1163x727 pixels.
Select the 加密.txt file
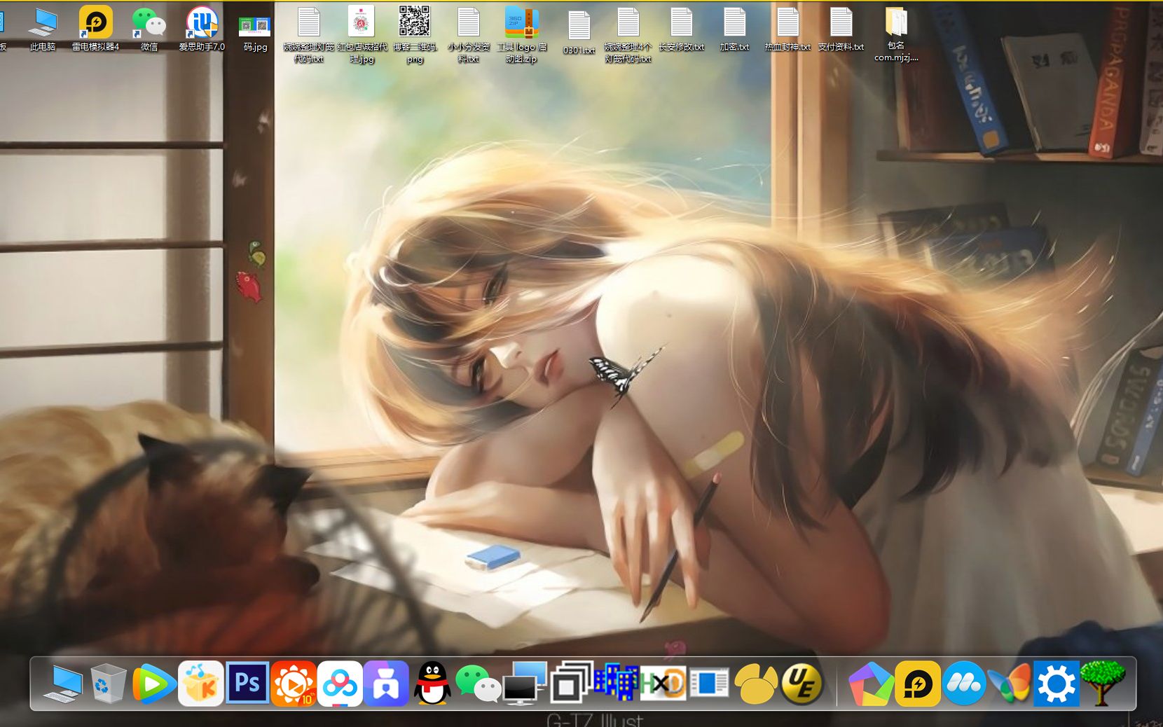734,29
